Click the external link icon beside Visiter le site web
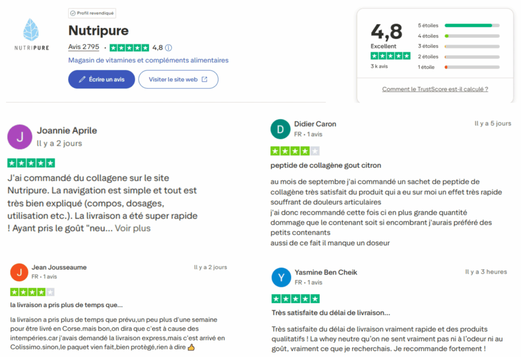The width and height of the screenshot is (521, 357). (206, 79)
